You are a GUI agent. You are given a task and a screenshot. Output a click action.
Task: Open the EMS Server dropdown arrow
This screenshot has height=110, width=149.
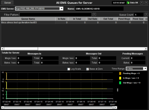pos(62,9)
